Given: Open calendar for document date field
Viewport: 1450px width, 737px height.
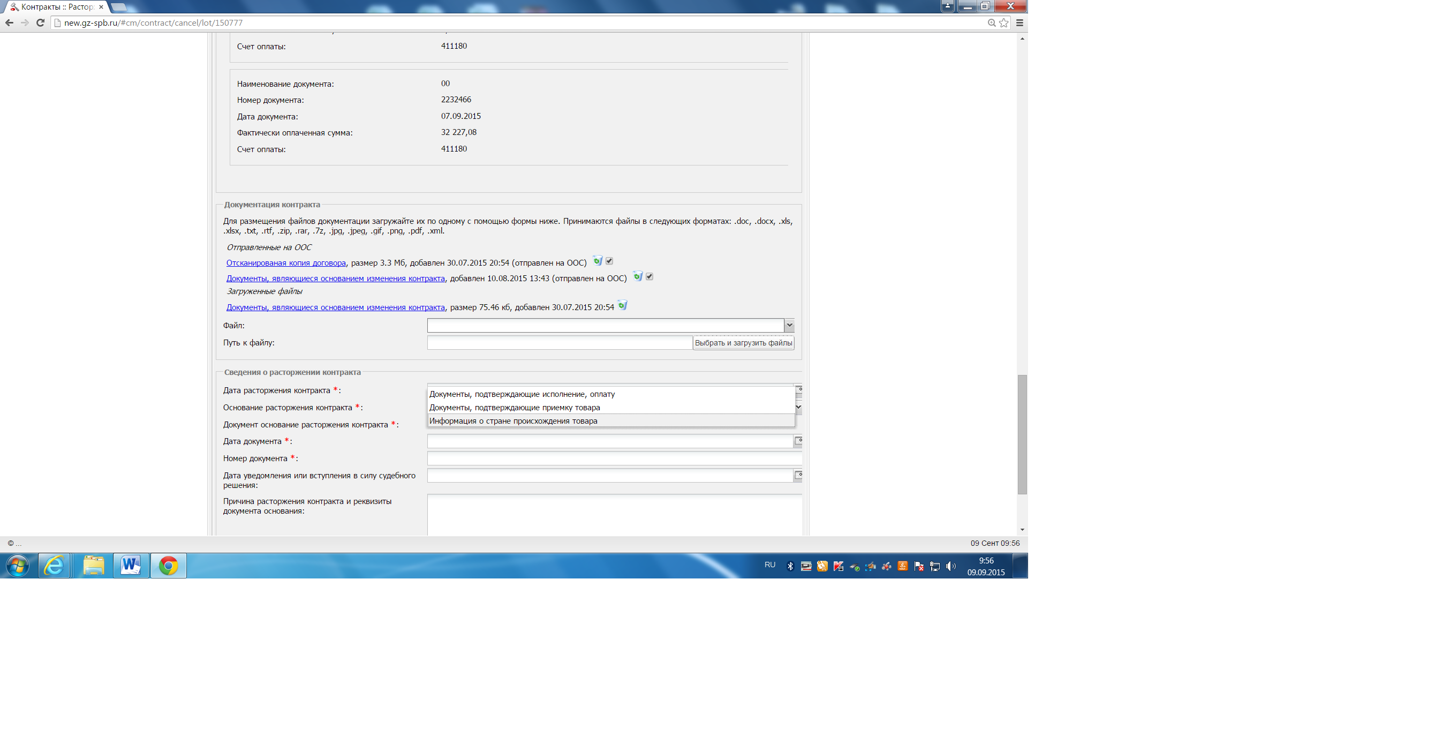Looking at the screenshot, I should [x=798, y=441].
